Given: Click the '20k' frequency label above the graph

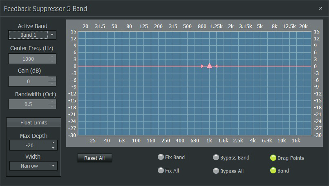Looking at the screenshot, I should pos(303,27).
